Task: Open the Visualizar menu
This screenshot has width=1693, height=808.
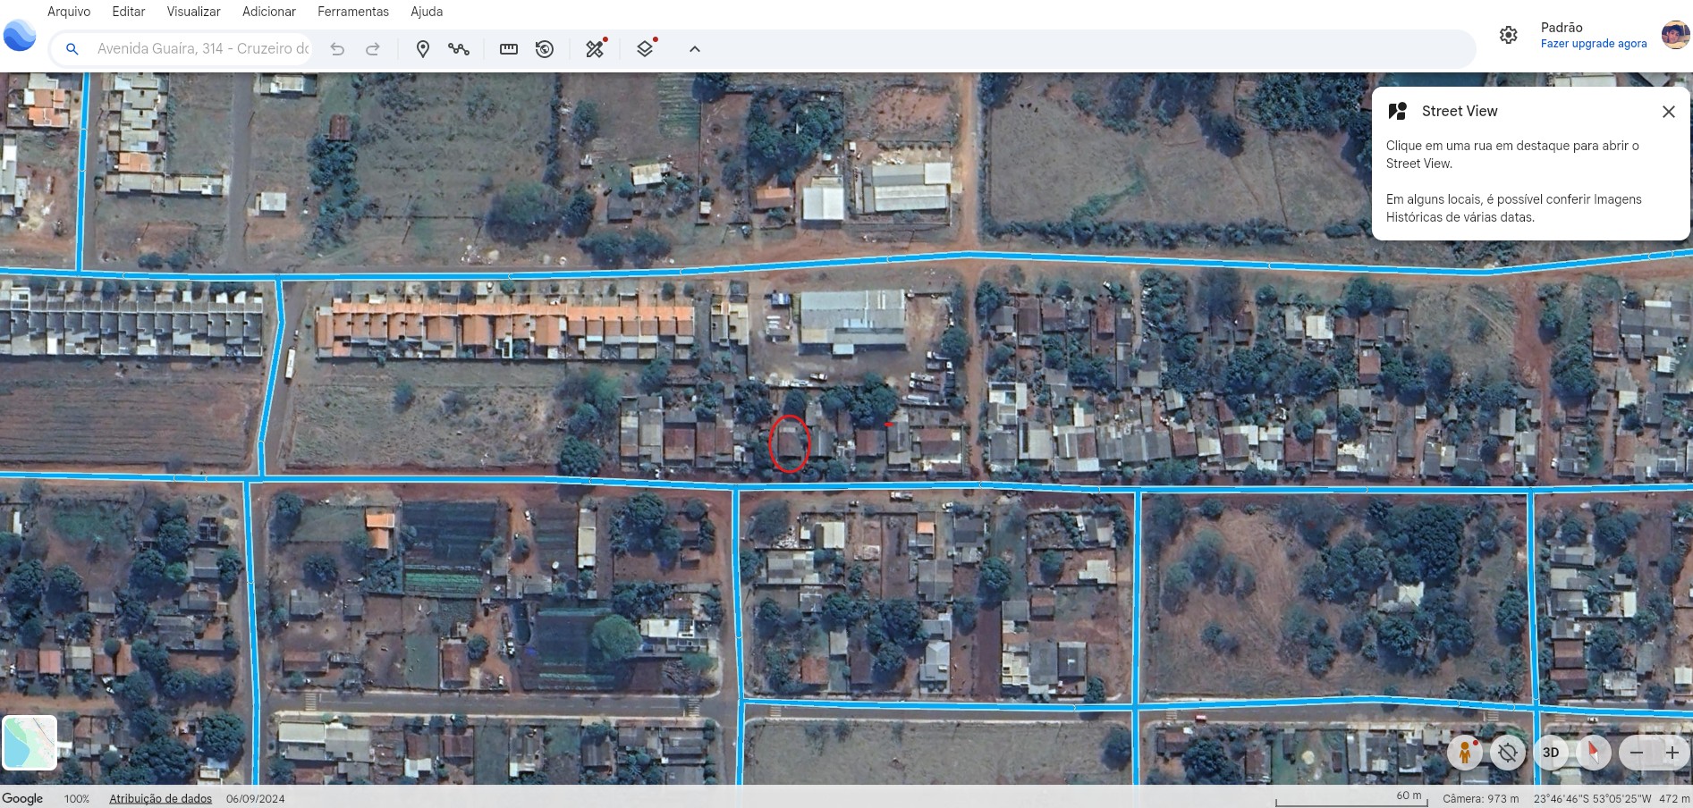Action: (193, 12)
